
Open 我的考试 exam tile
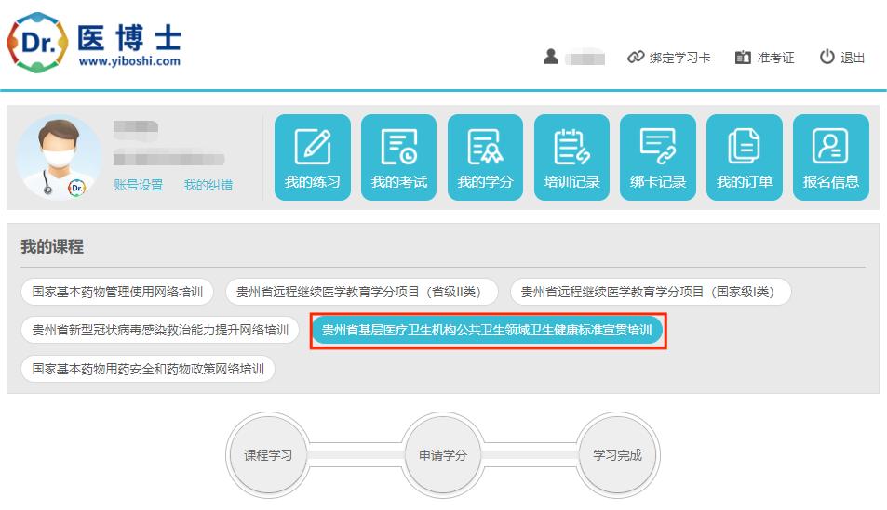[x=398, y=157]
